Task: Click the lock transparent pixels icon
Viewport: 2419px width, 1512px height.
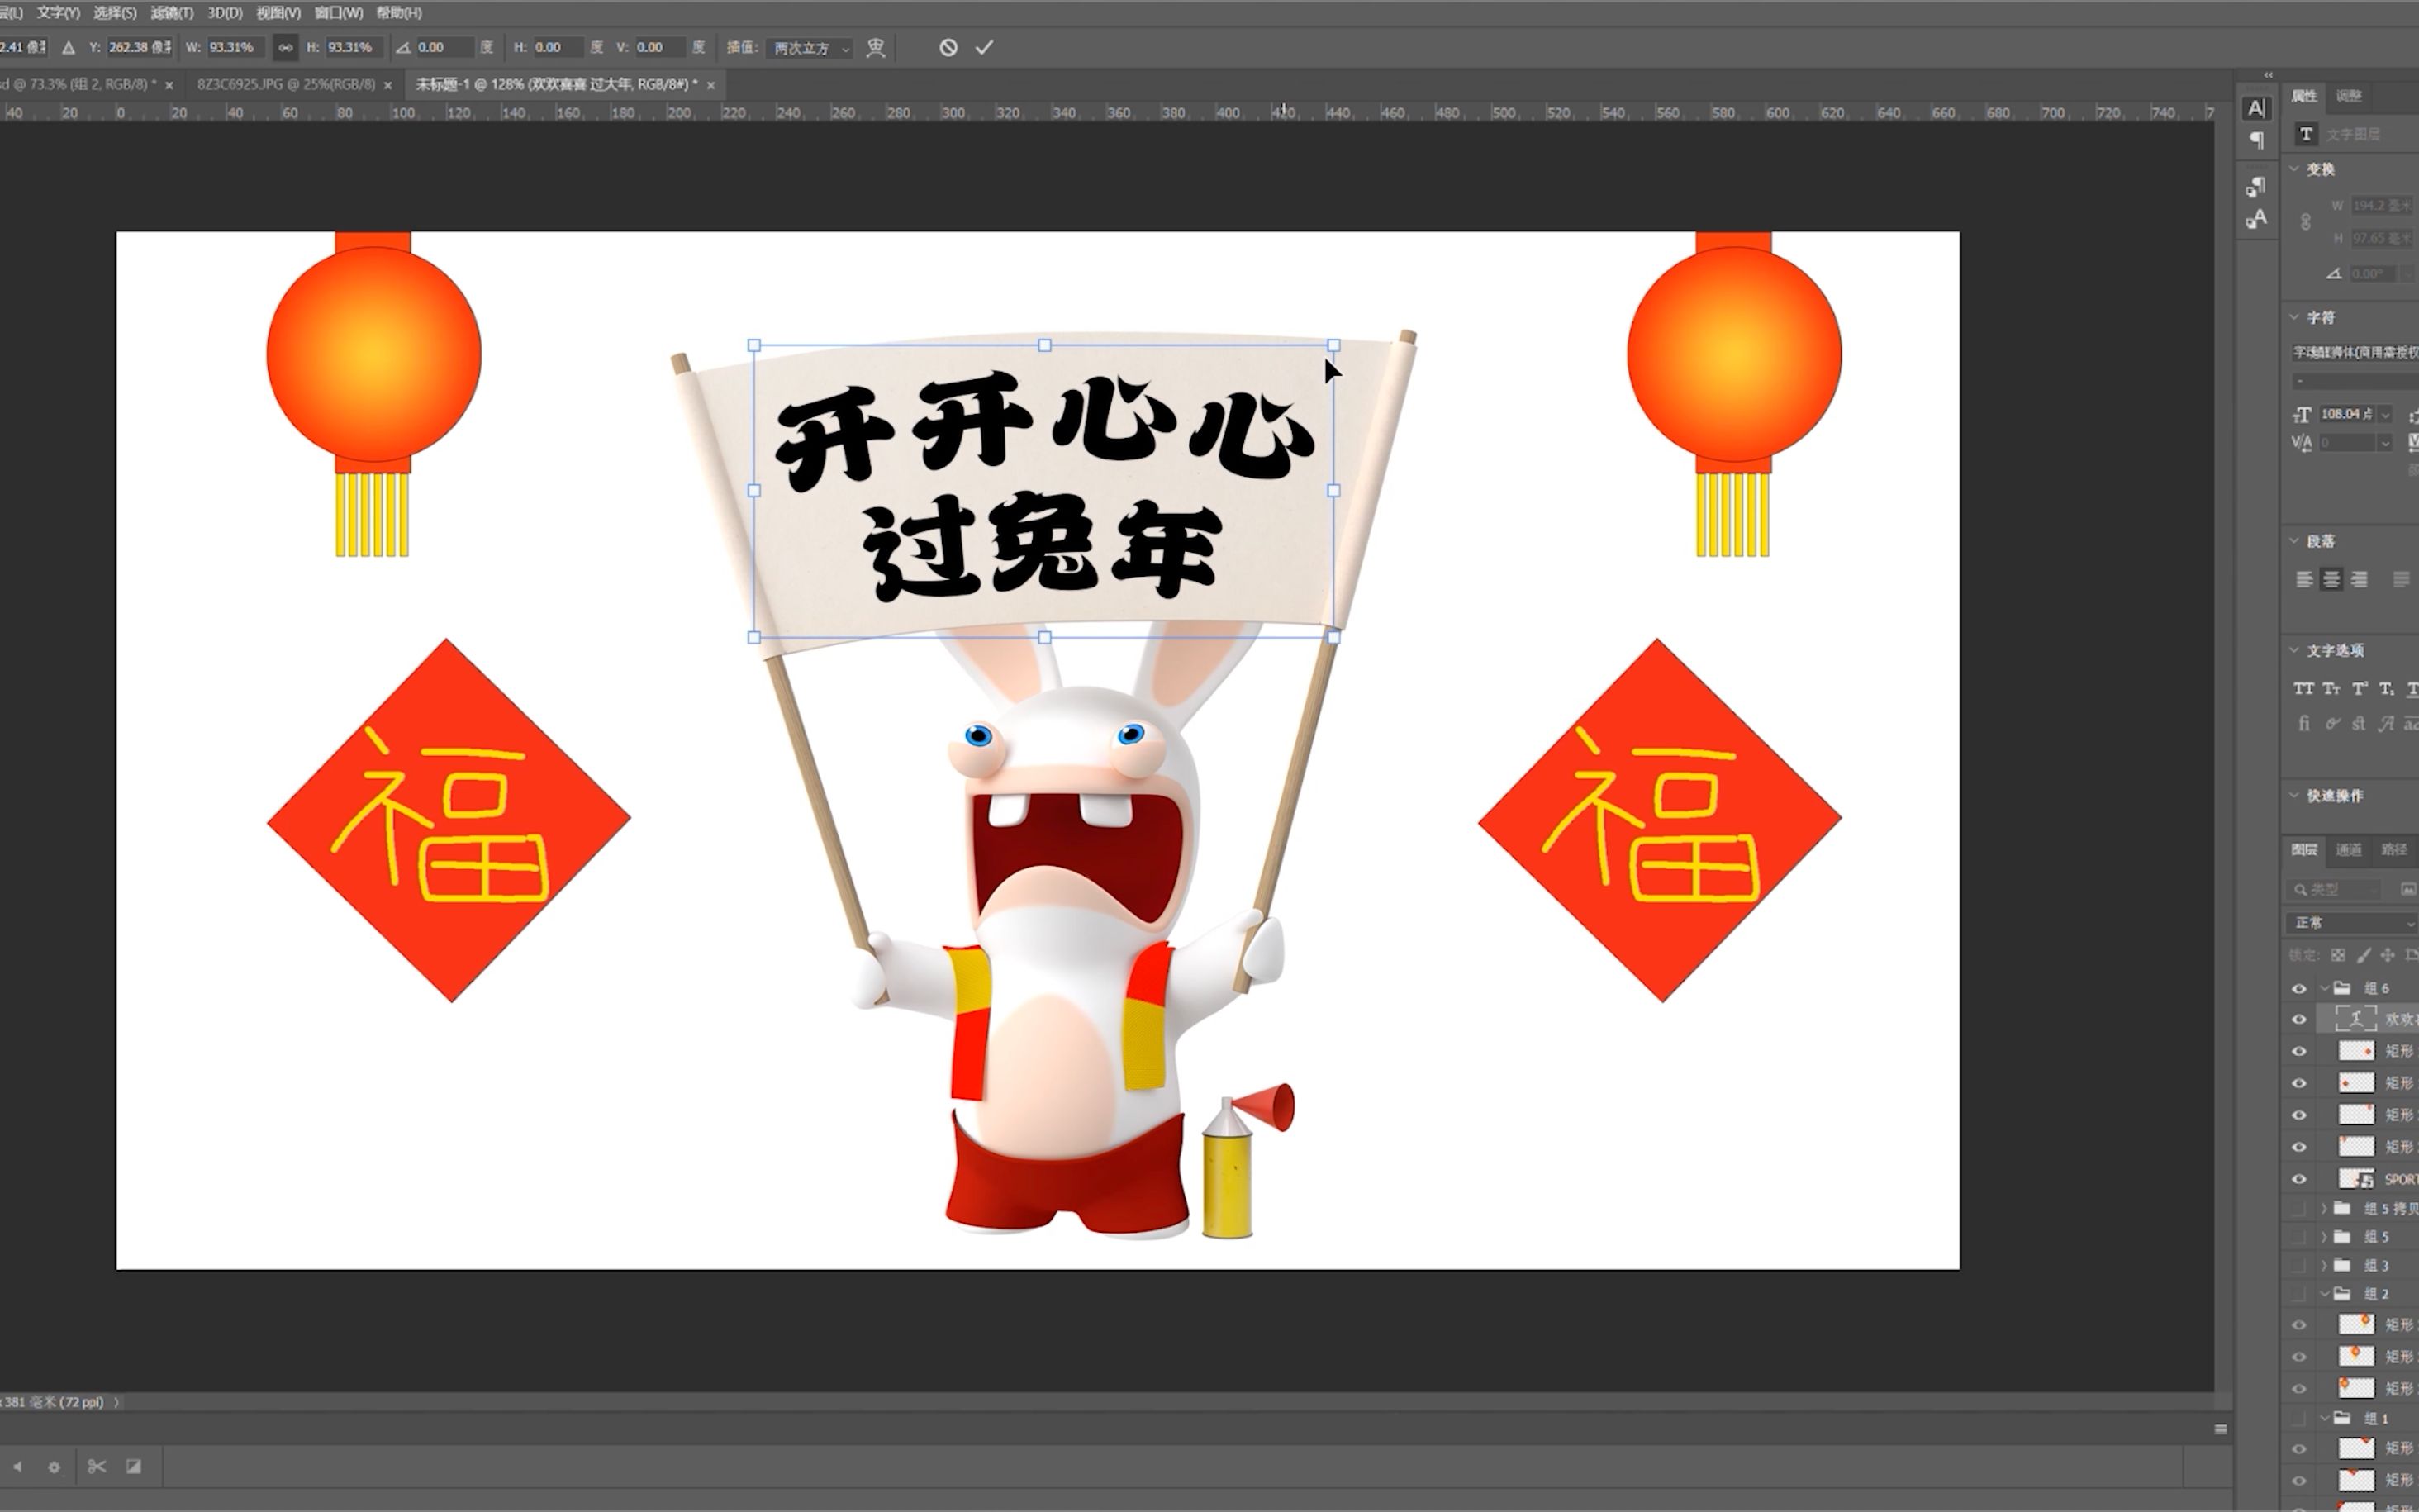Action: tap(2338, 955)
